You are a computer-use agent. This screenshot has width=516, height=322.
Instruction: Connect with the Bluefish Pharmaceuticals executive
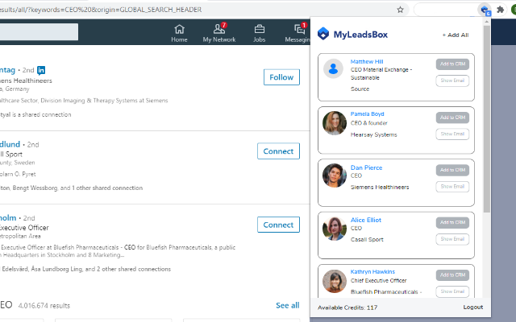tap(278, 225)
